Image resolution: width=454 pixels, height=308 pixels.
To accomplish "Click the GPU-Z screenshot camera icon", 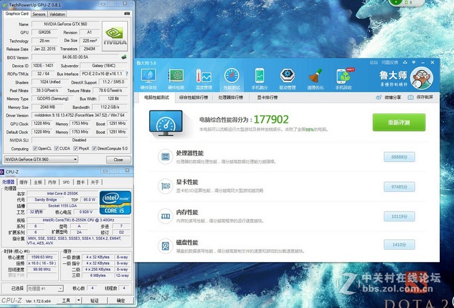I will pos(127,14).
